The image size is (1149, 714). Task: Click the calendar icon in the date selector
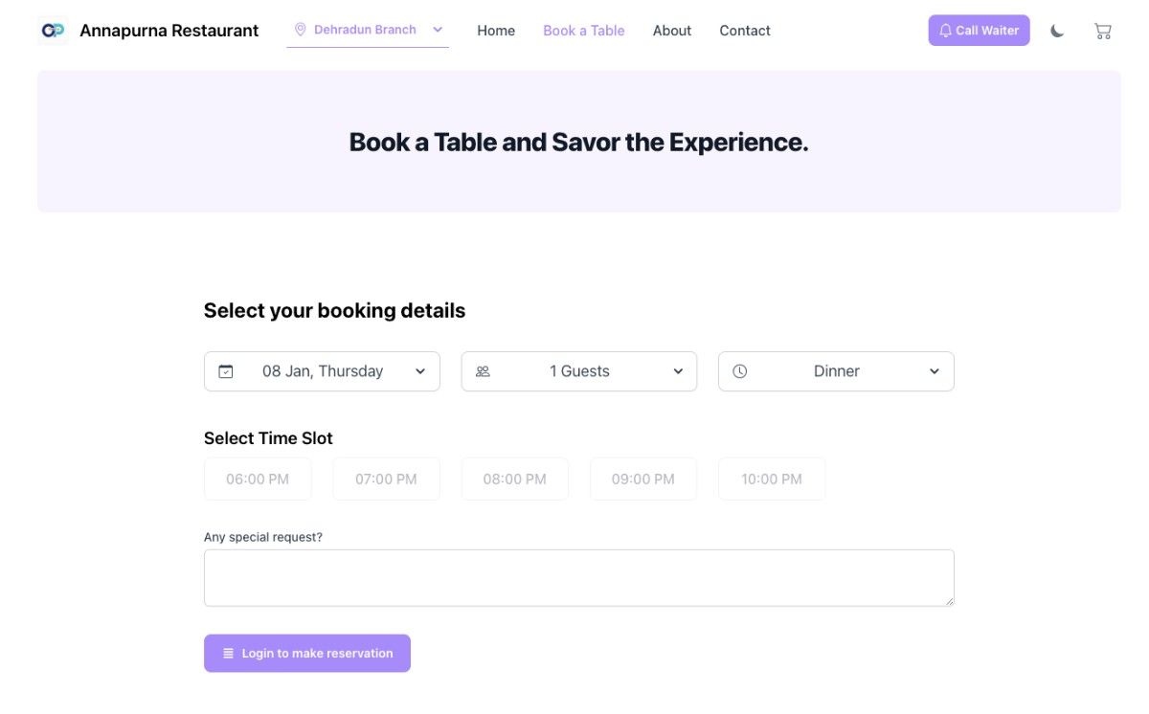pos(226,371)
